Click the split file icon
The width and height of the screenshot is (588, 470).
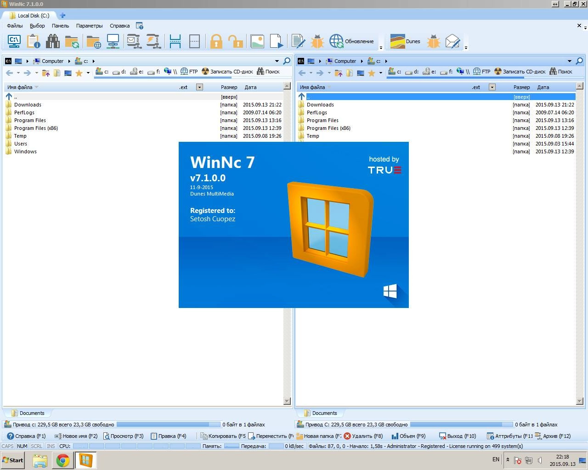tap(175, 41)
